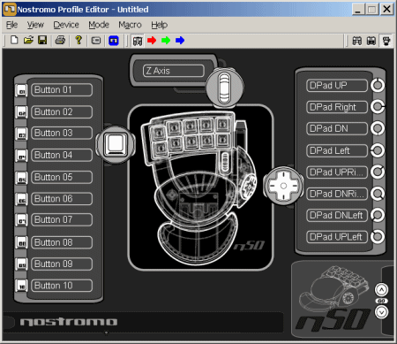This screenshot has width=397, height=344.
Task: Click the DPad Right direction icon
Action: pyautogui.click(x=378, y=107)
